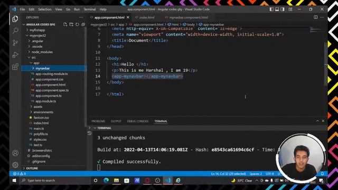Switch to the OUTPUT panel tab
The height and width of the screenshot is (190, 338).
click(x=116, y=121)
